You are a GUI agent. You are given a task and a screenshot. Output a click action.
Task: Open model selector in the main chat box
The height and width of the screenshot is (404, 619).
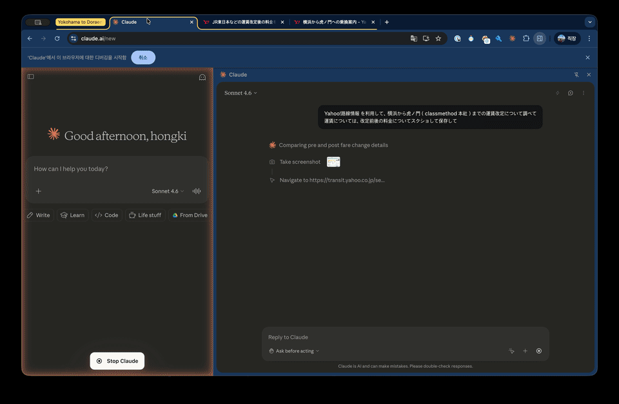coord(168,191)
